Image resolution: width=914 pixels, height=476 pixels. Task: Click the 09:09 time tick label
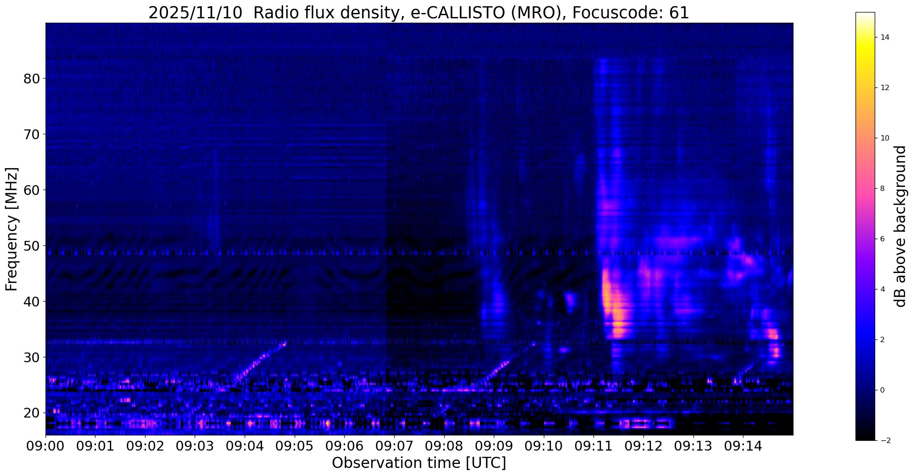coord(494,447)
